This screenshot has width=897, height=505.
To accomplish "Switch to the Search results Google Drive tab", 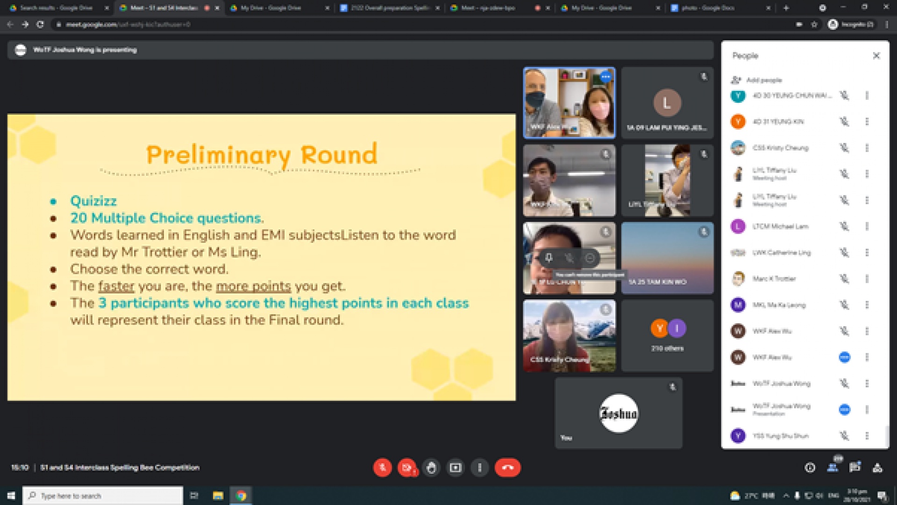I will [x=56, y=8].
